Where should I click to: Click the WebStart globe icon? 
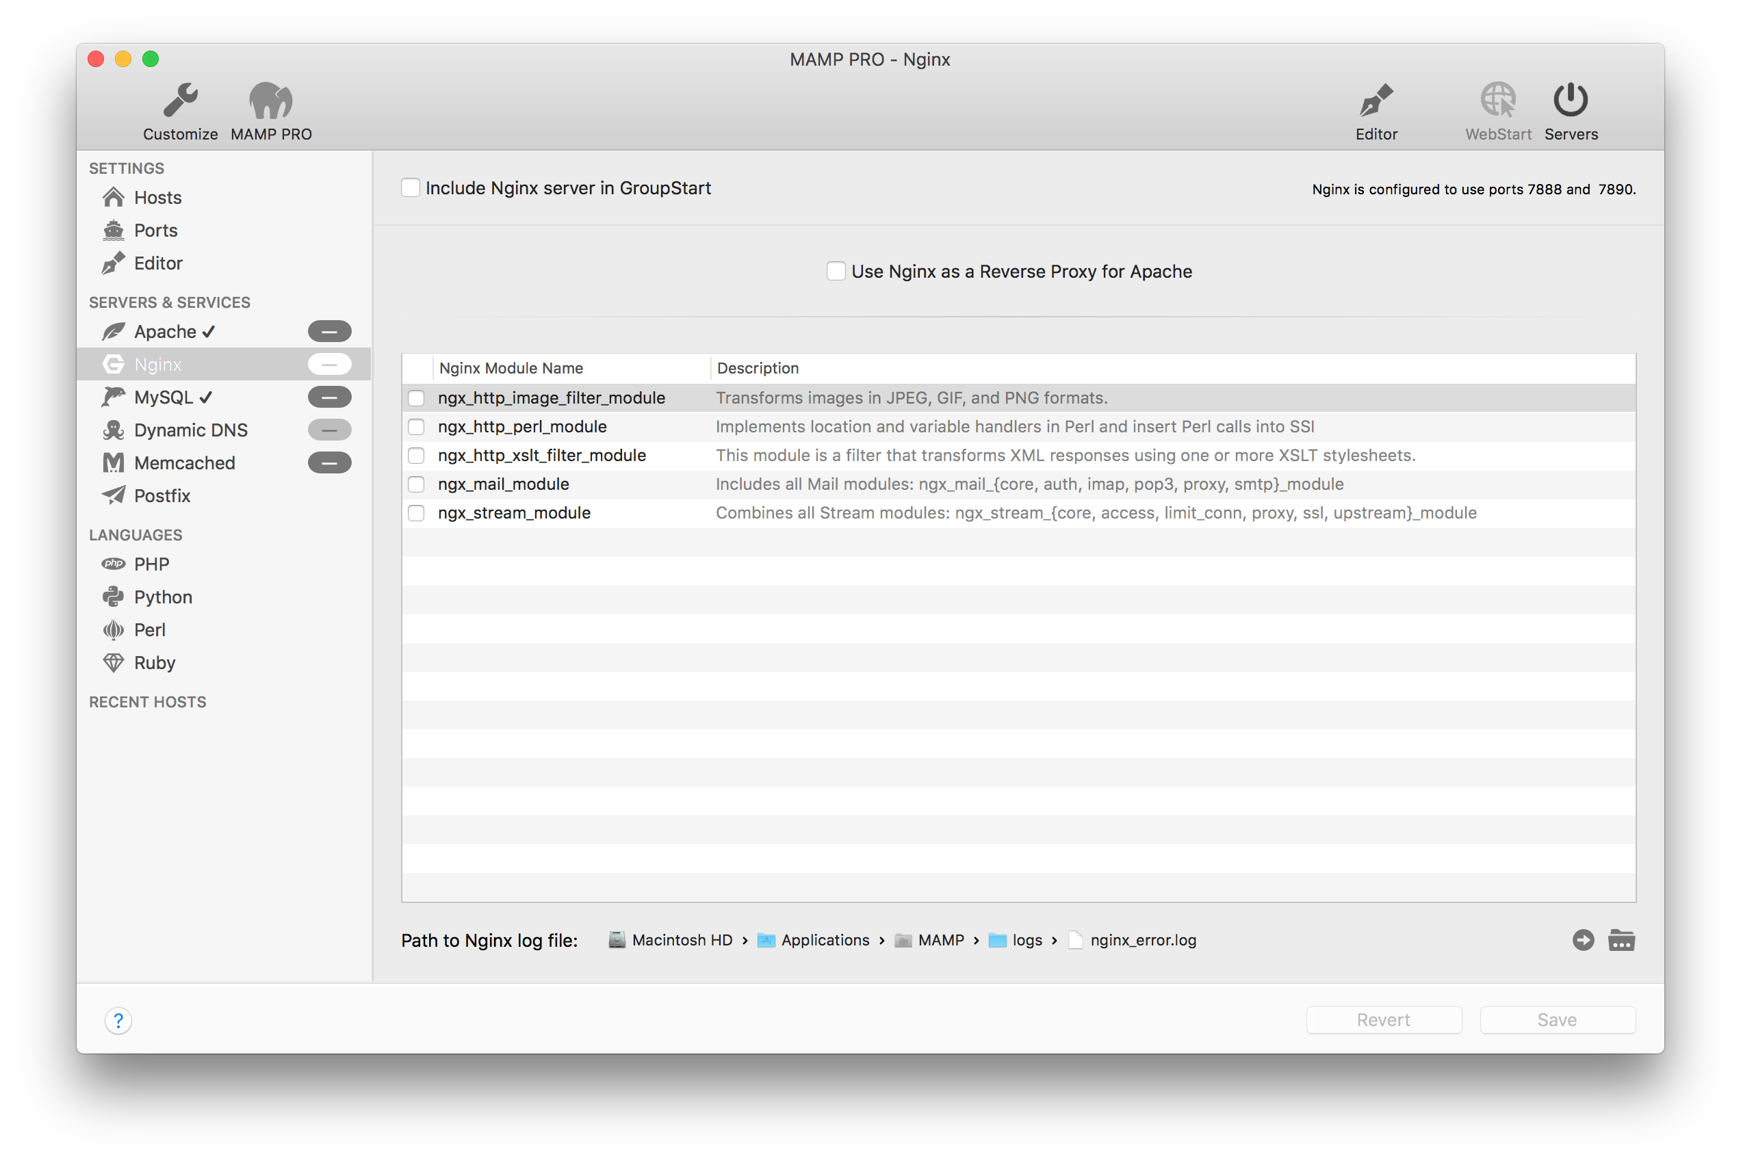coord(1497,100)
